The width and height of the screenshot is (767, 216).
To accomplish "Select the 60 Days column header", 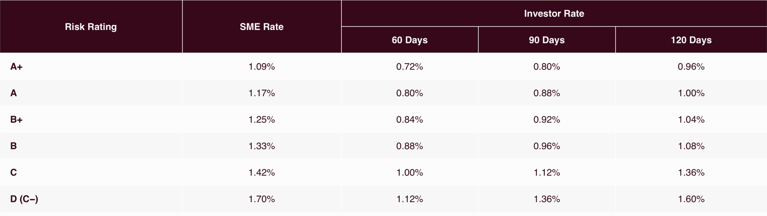I will tap(410, 40).
